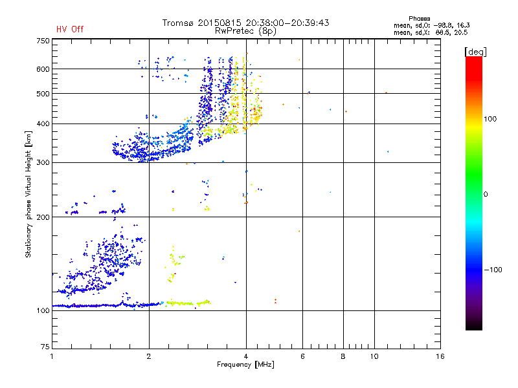Click the '2' frequency axis label

(x=149, y=356)
